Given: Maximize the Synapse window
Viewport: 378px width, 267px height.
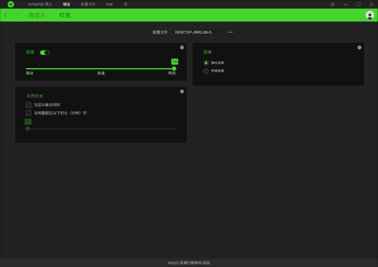Looking at the screenshot, I should tap(359, 5).
